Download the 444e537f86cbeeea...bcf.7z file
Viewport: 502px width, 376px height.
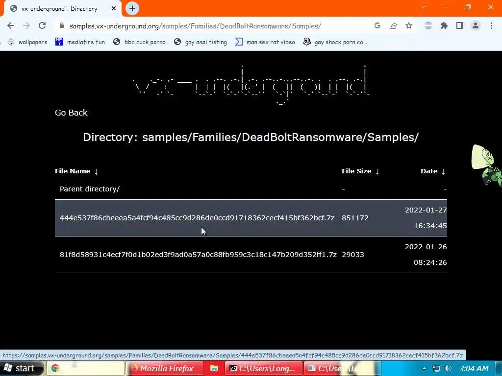click(x=197, y=218)
